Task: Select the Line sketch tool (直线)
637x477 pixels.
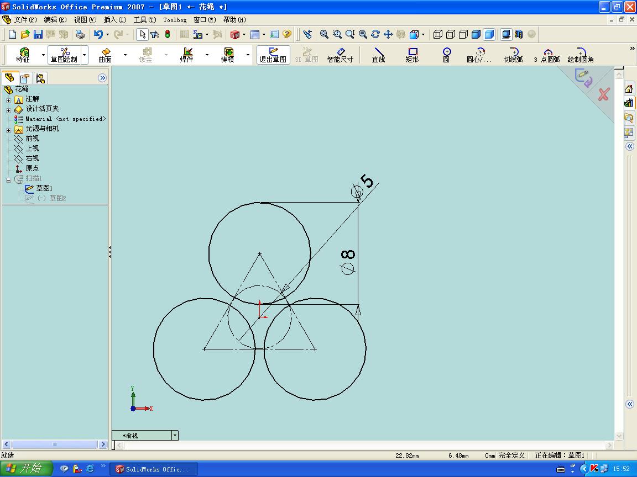Action: (378, 55)
